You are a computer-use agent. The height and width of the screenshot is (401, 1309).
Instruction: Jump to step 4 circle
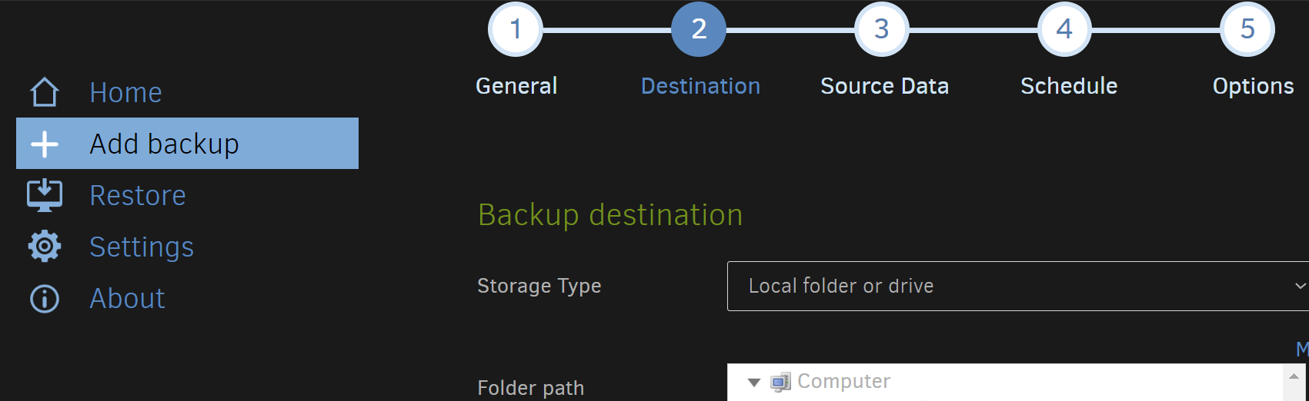pyautogui.click(x=1064, y=29)
